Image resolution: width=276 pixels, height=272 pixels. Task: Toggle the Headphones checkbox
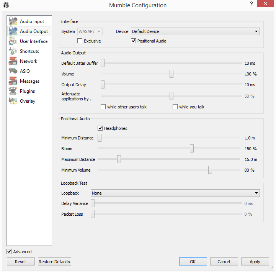pyautogui.click(x=100, y=128)
